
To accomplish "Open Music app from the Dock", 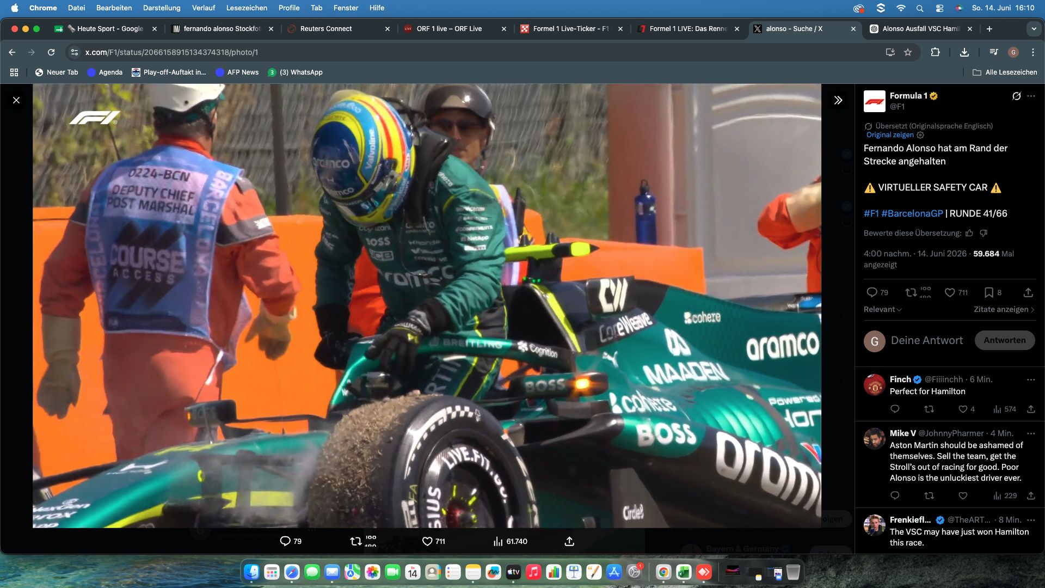I will pos(533,572).
